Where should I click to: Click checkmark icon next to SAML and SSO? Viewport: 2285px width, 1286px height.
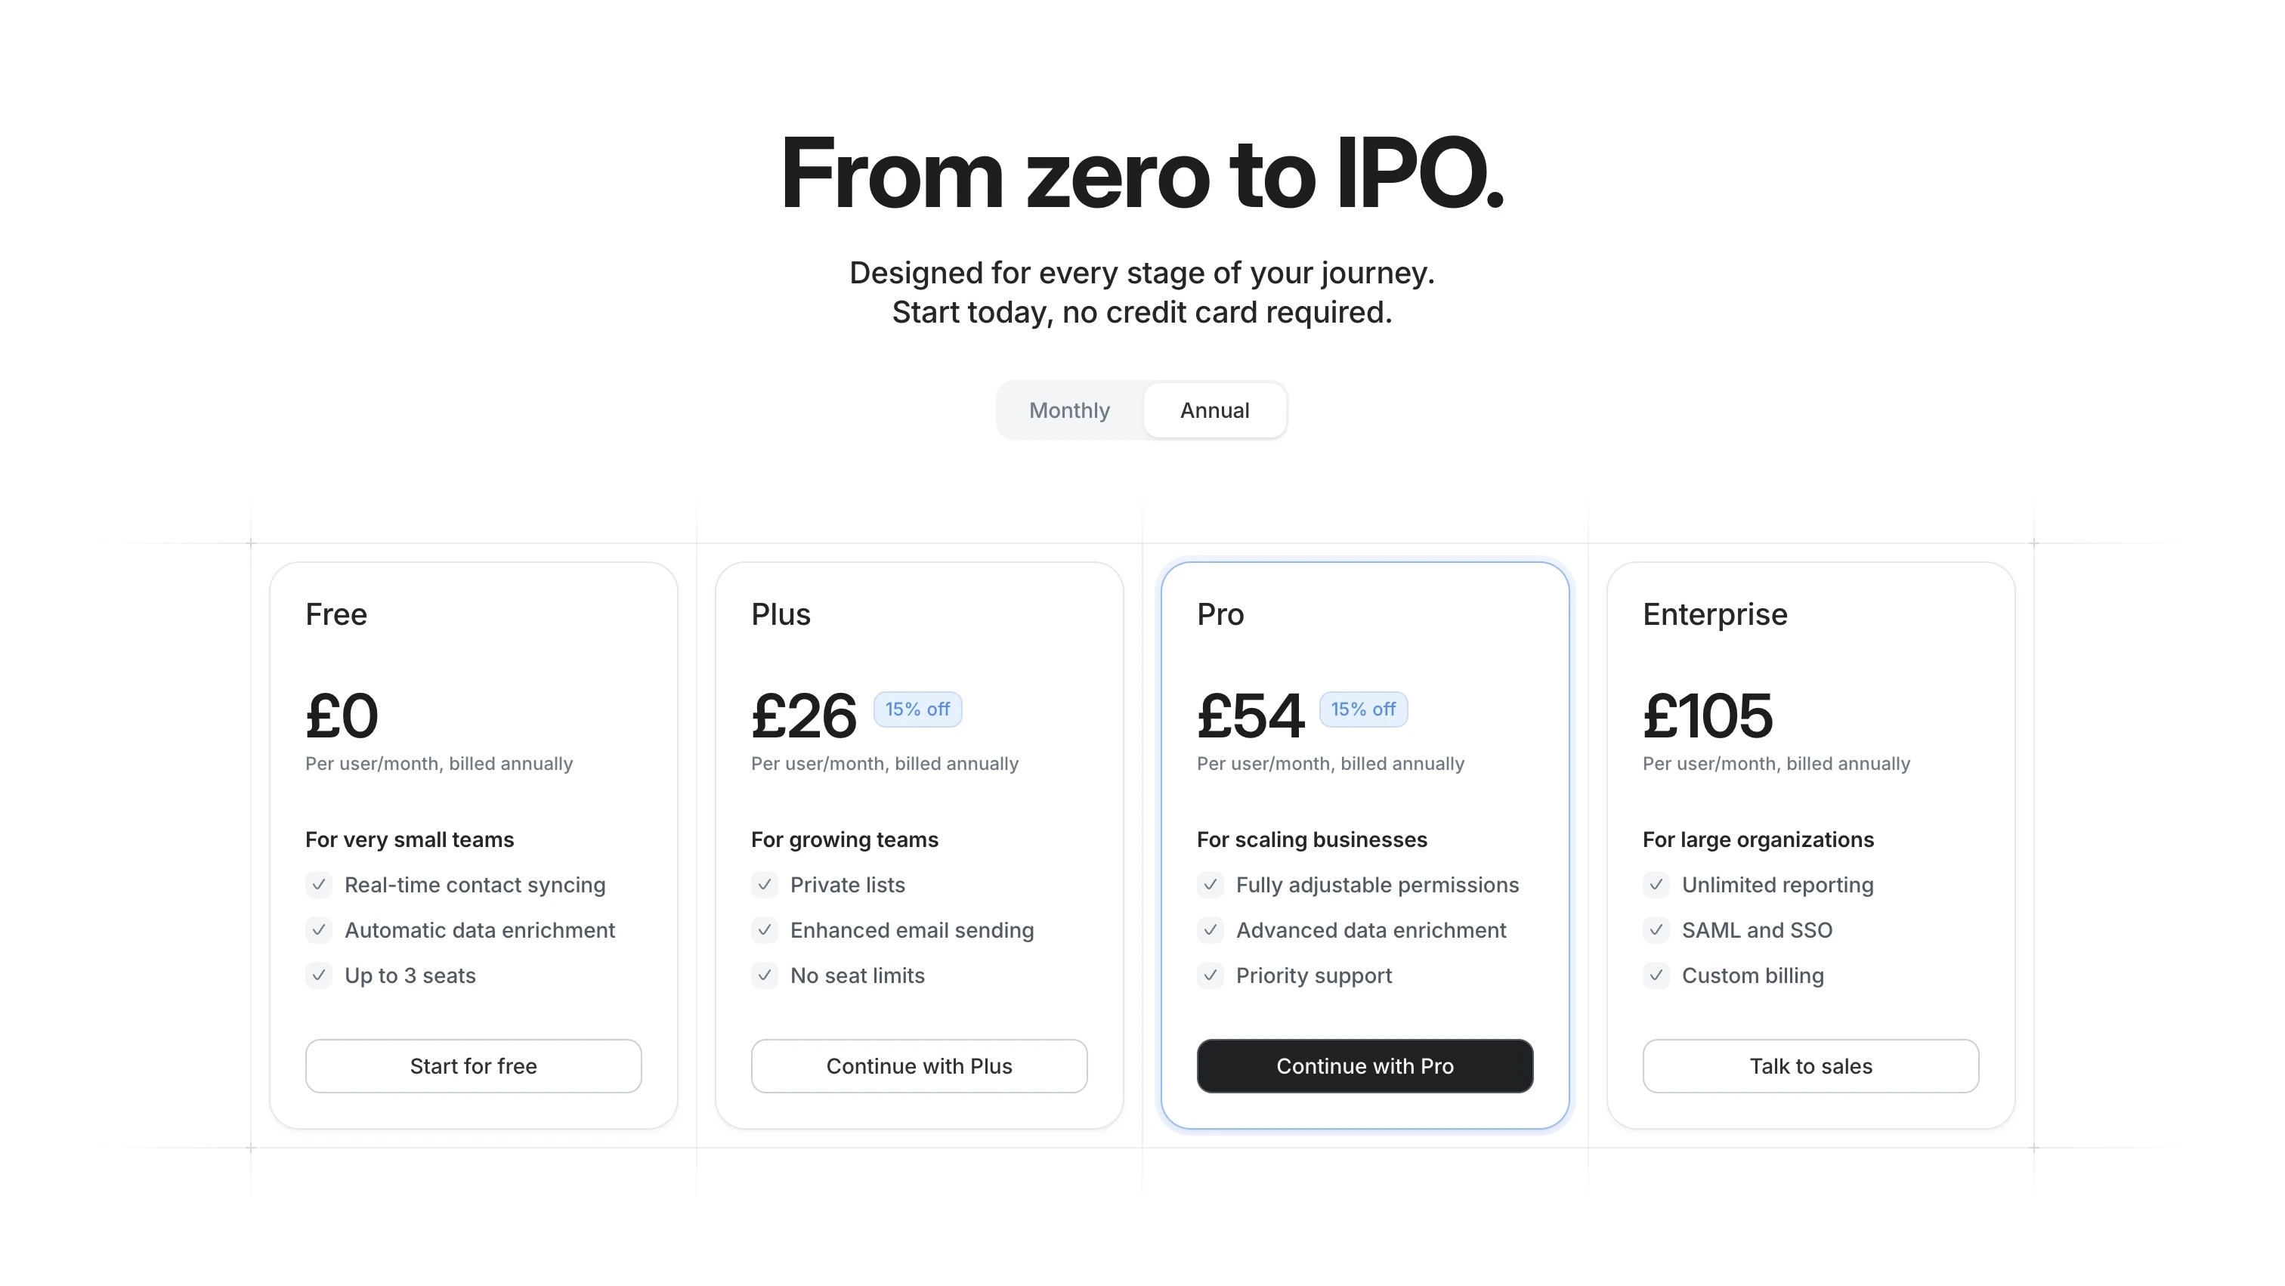click(x=1656, y=930)
